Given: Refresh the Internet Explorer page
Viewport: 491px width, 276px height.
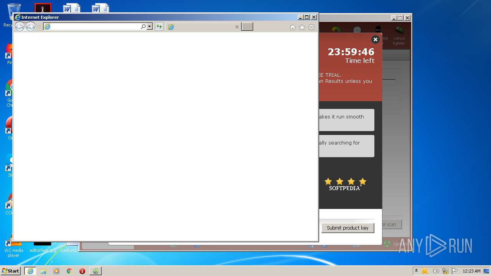Looking at the screenshot, I should point(159,27).
